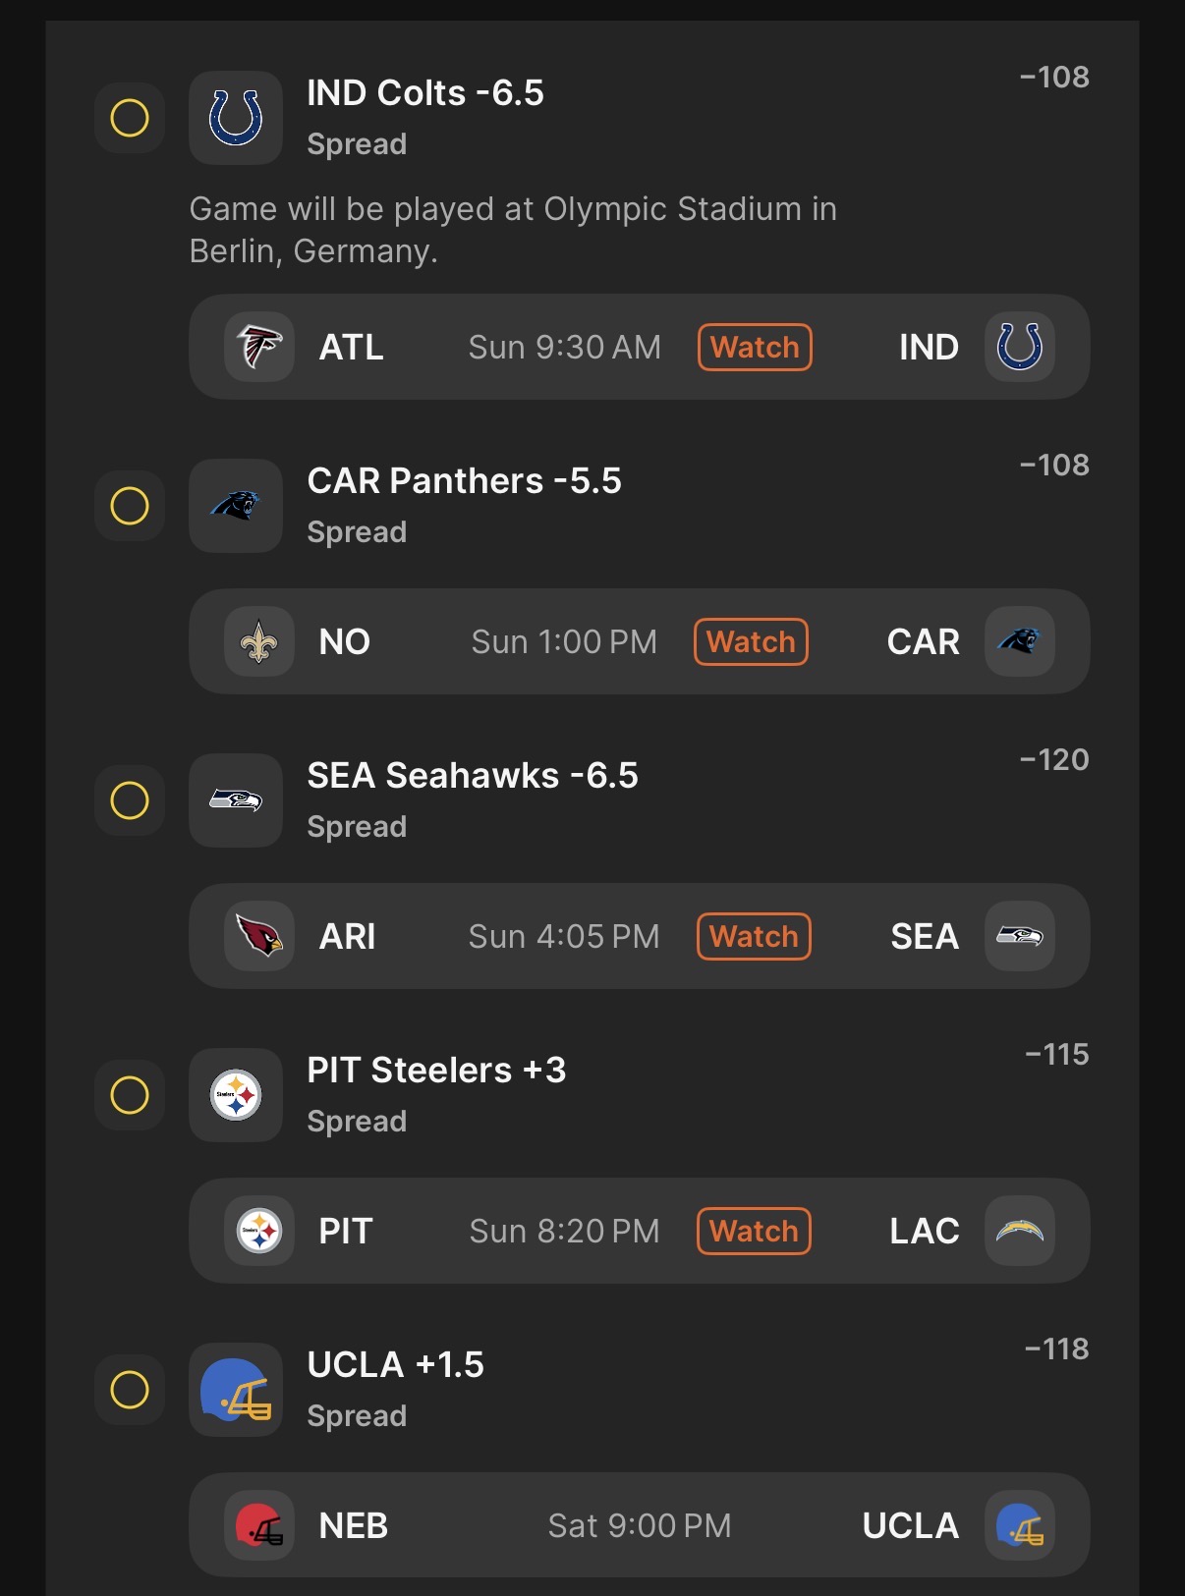Tap the Cardinals logo next to ARI
This screenshot has width=1185, height=1596.
(x=259, y=936)
